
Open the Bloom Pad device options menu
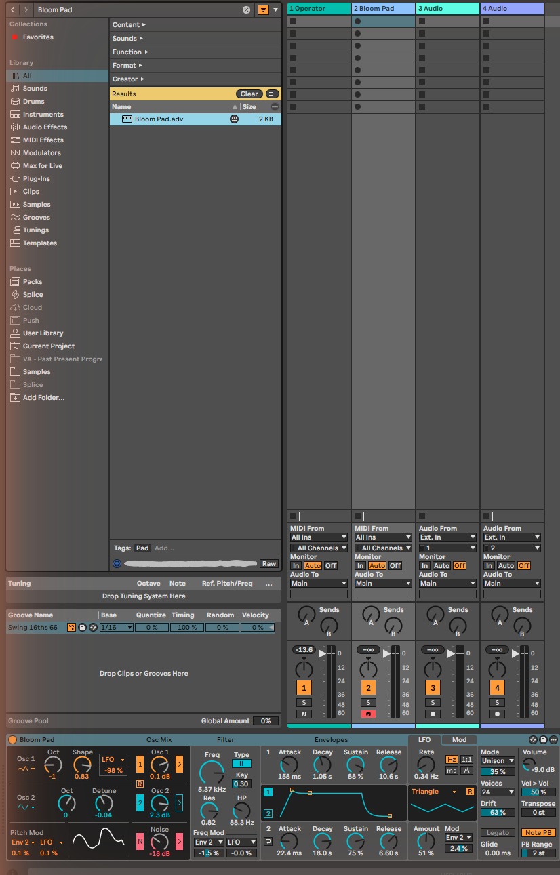(553, 739)
